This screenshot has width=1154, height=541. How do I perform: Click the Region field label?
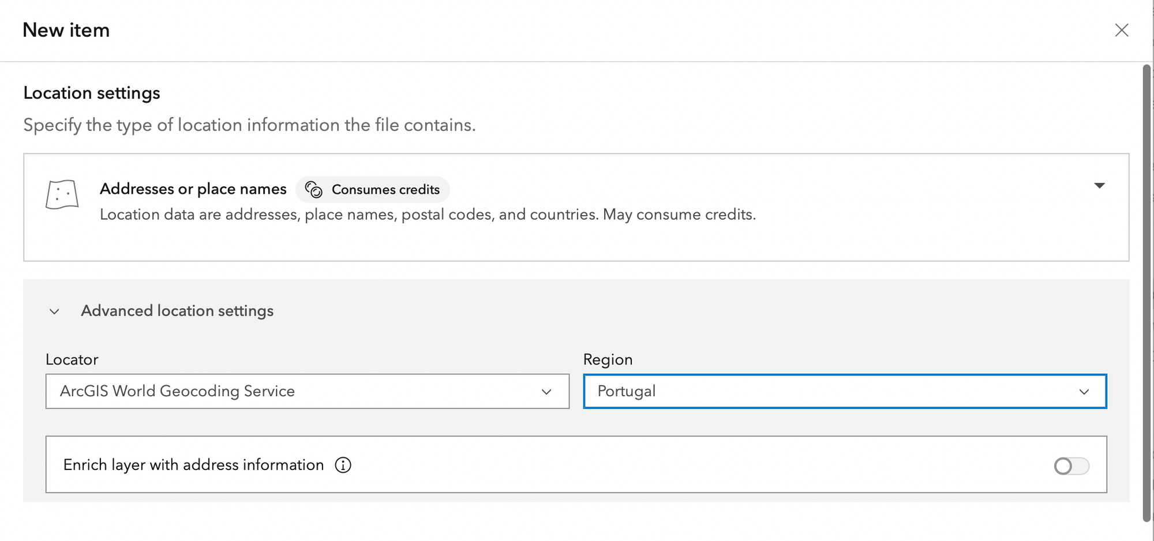[608, 359]
